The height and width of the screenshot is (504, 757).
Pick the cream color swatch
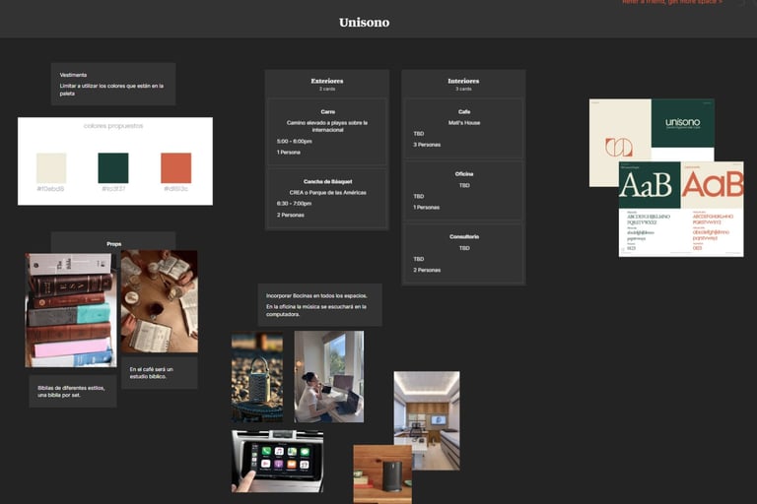pyautogui.click(x=51, y=168)
